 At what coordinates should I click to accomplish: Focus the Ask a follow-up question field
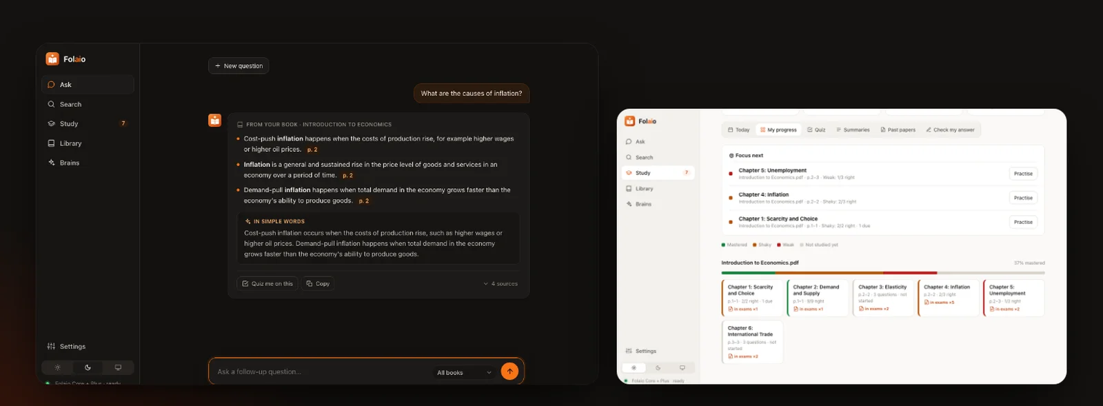[321, 372]
